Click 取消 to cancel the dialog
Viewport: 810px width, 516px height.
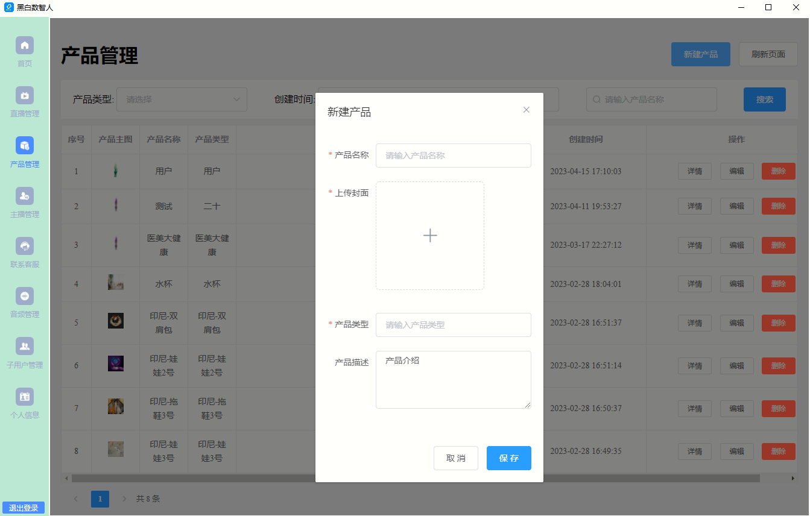tap(456, 458)
